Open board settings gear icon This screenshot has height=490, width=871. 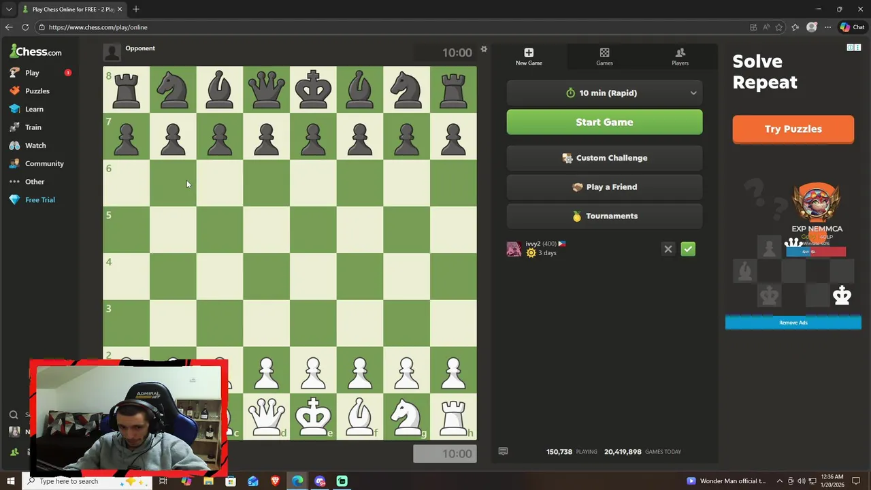(x=484, y=49)
